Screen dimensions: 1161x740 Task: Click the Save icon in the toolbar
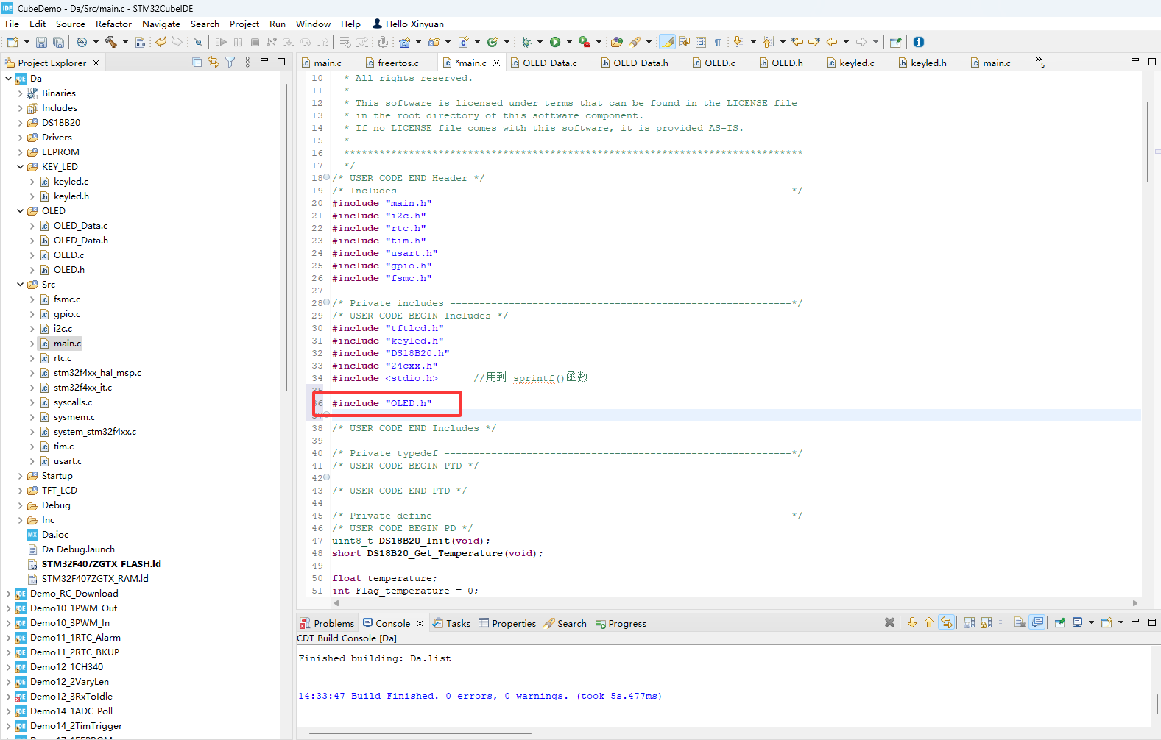[41, 43]
